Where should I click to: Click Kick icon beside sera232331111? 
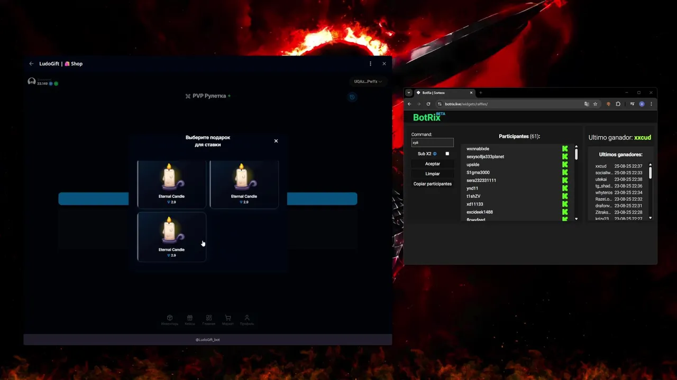pyautogui.click(x=565, y=180)
